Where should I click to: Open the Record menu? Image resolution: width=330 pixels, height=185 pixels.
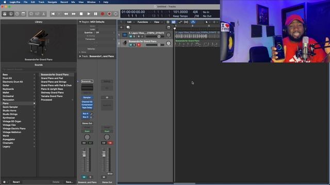(64, 2)
